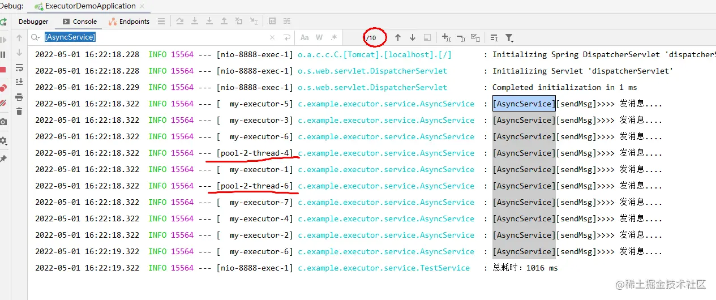Click the [ my-executor-7] thread name
The image size is (716, 300).
tap(255, 202)
